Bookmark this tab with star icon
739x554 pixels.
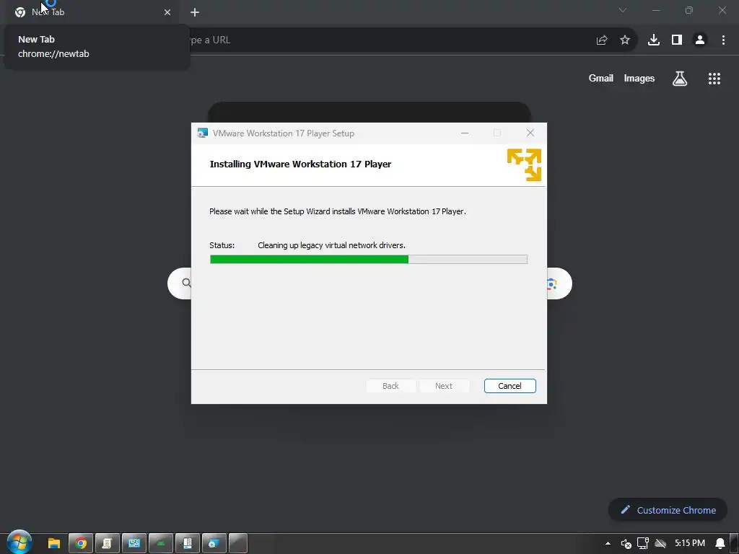tap(625, 40)
